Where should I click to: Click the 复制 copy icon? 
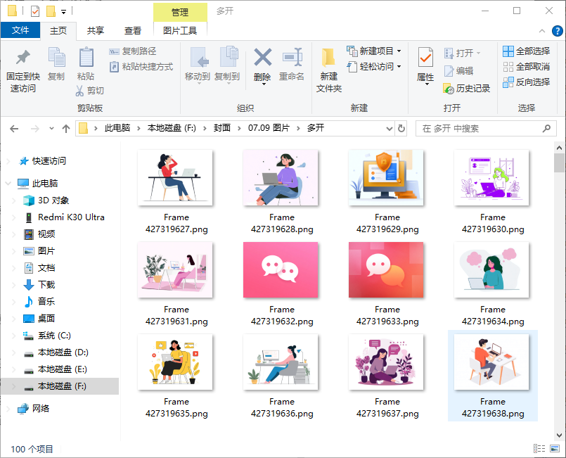coord(56,57)
